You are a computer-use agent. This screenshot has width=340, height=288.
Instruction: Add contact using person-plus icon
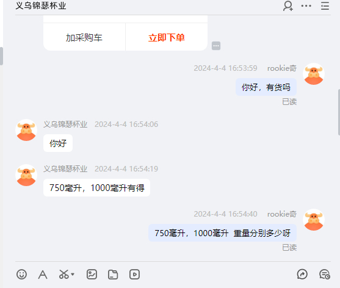(288, 6)
